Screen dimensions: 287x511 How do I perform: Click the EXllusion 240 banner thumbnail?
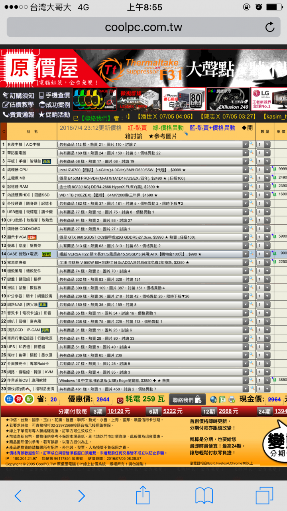(228, 99)
